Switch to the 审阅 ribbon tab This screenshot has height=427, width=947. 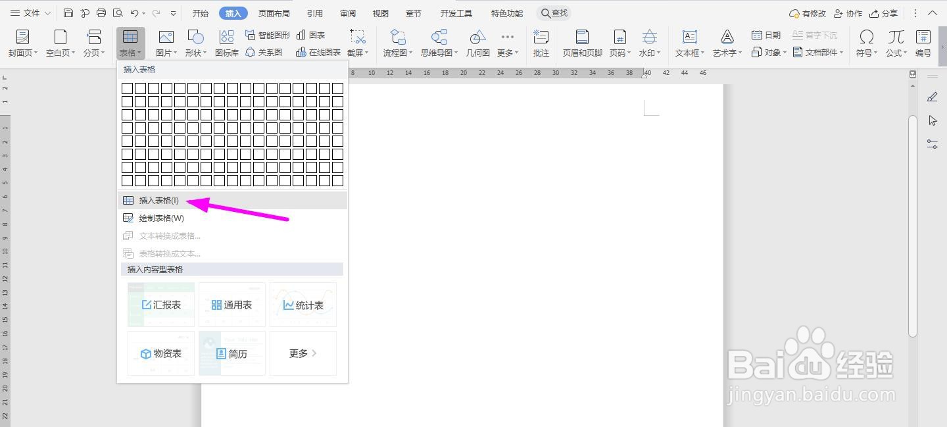[347, 13]
